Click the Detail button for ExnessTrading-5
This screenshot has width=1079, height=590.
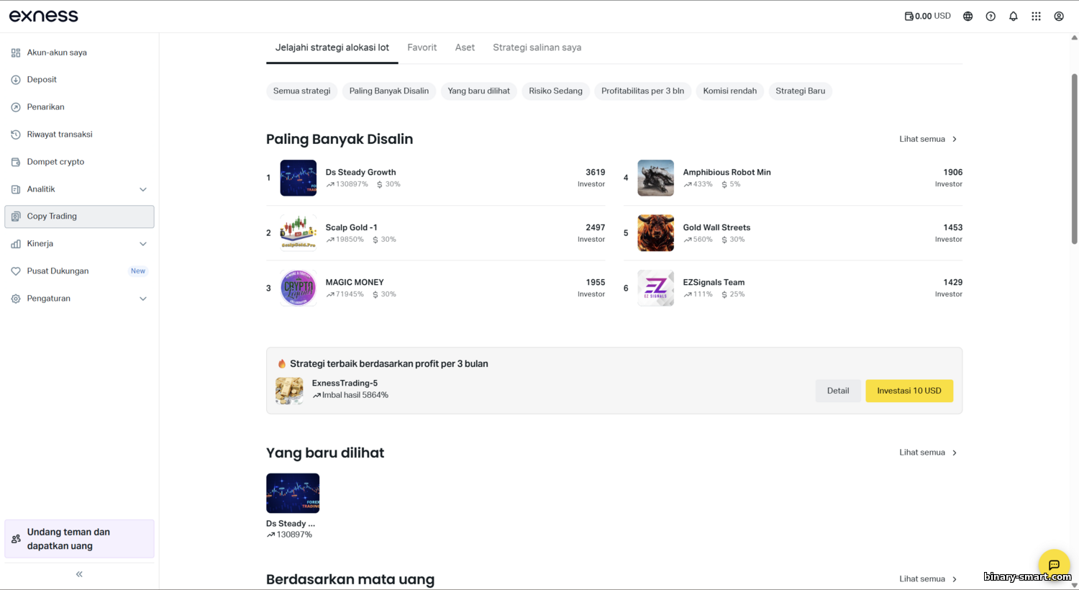(837, 391)
